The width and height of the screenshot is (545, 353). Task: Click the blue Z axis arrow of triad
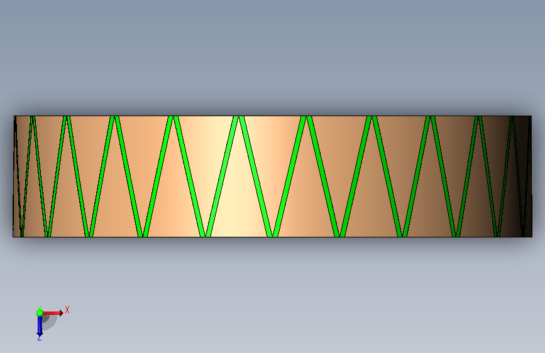[40, 327]
